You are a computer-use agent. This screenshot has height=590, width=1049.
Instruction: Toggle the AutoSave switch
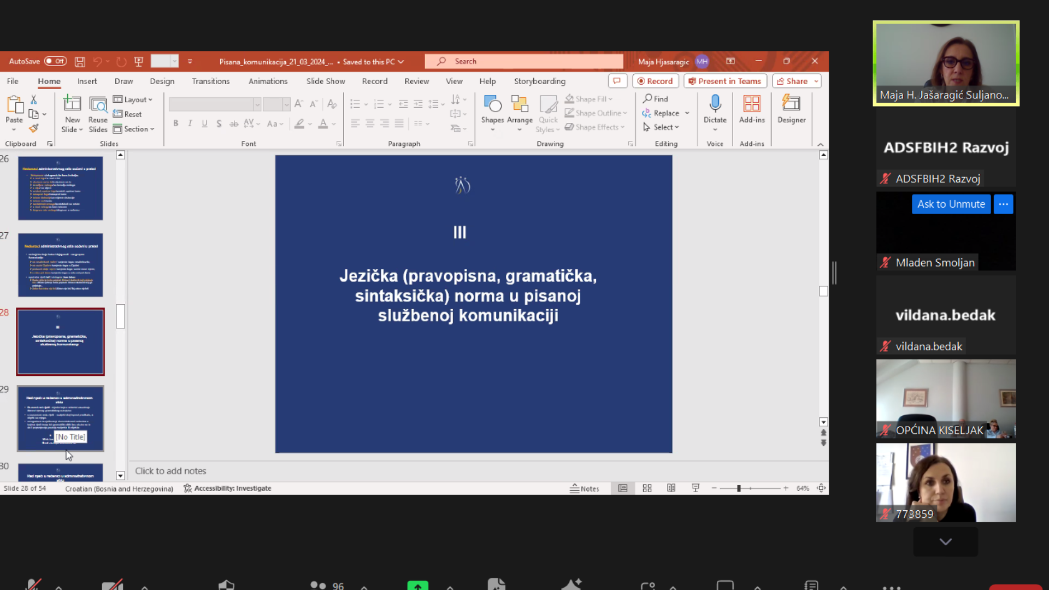click(x=55, y=61)
